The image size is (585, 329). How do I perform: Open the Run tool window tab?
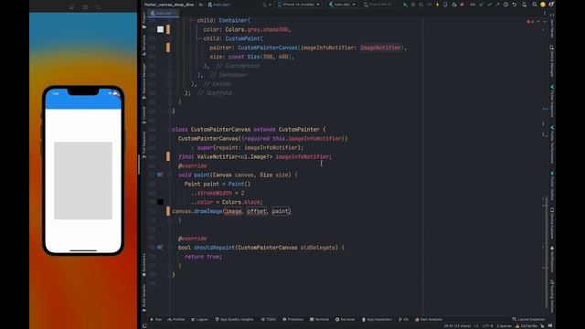coord(156,320)
